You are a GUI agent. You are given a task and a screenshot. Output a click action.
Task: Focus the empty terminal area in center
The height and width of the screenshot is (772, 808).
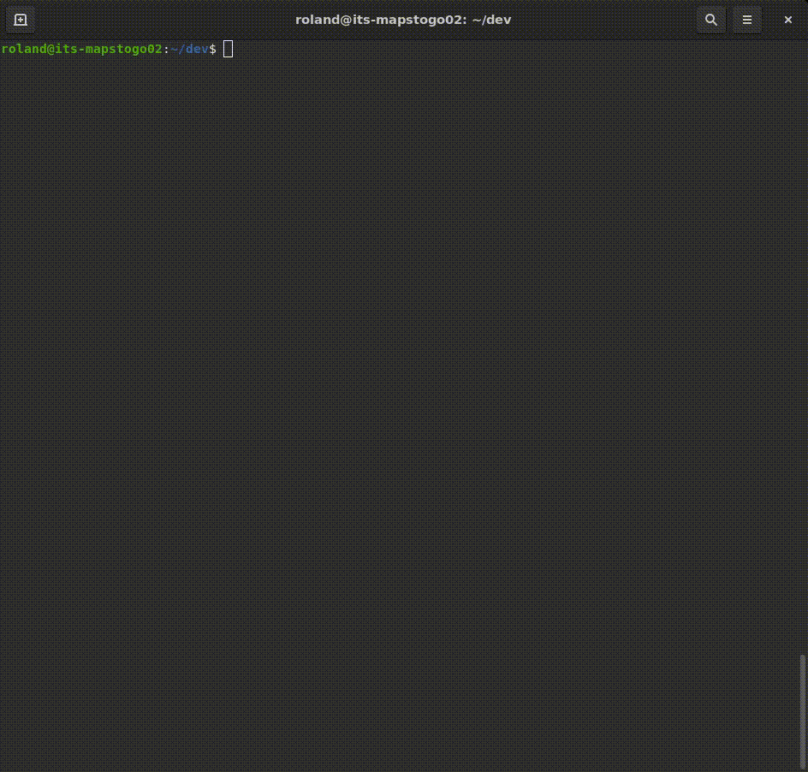[402, 385]
